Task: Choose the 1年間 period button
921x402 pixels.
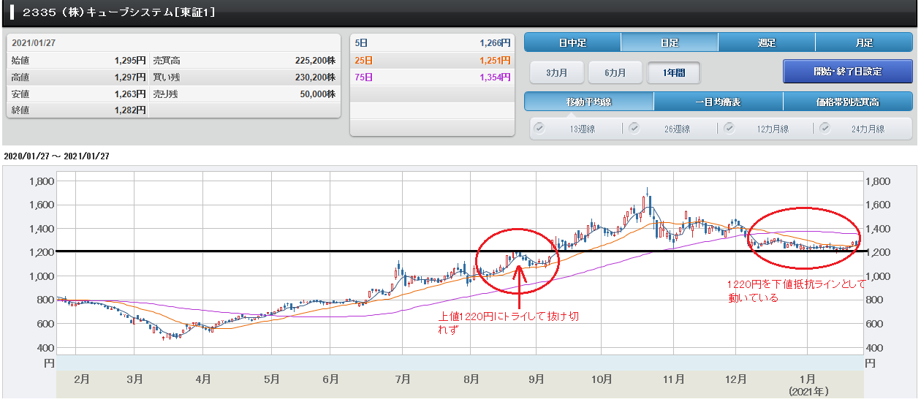Action: (x=673, y=72)
